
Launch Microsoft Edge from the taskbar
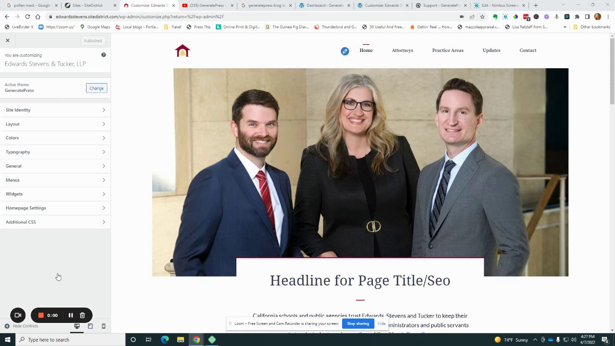tap(165, 340)
